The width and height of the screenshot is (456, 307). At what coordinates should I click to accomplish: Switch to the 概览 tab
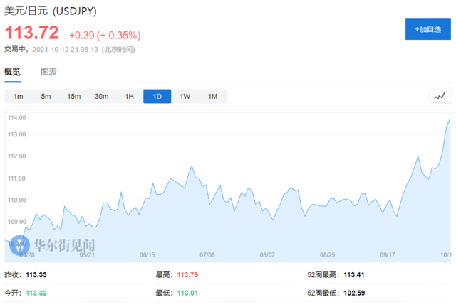click(x=12, y=72)
